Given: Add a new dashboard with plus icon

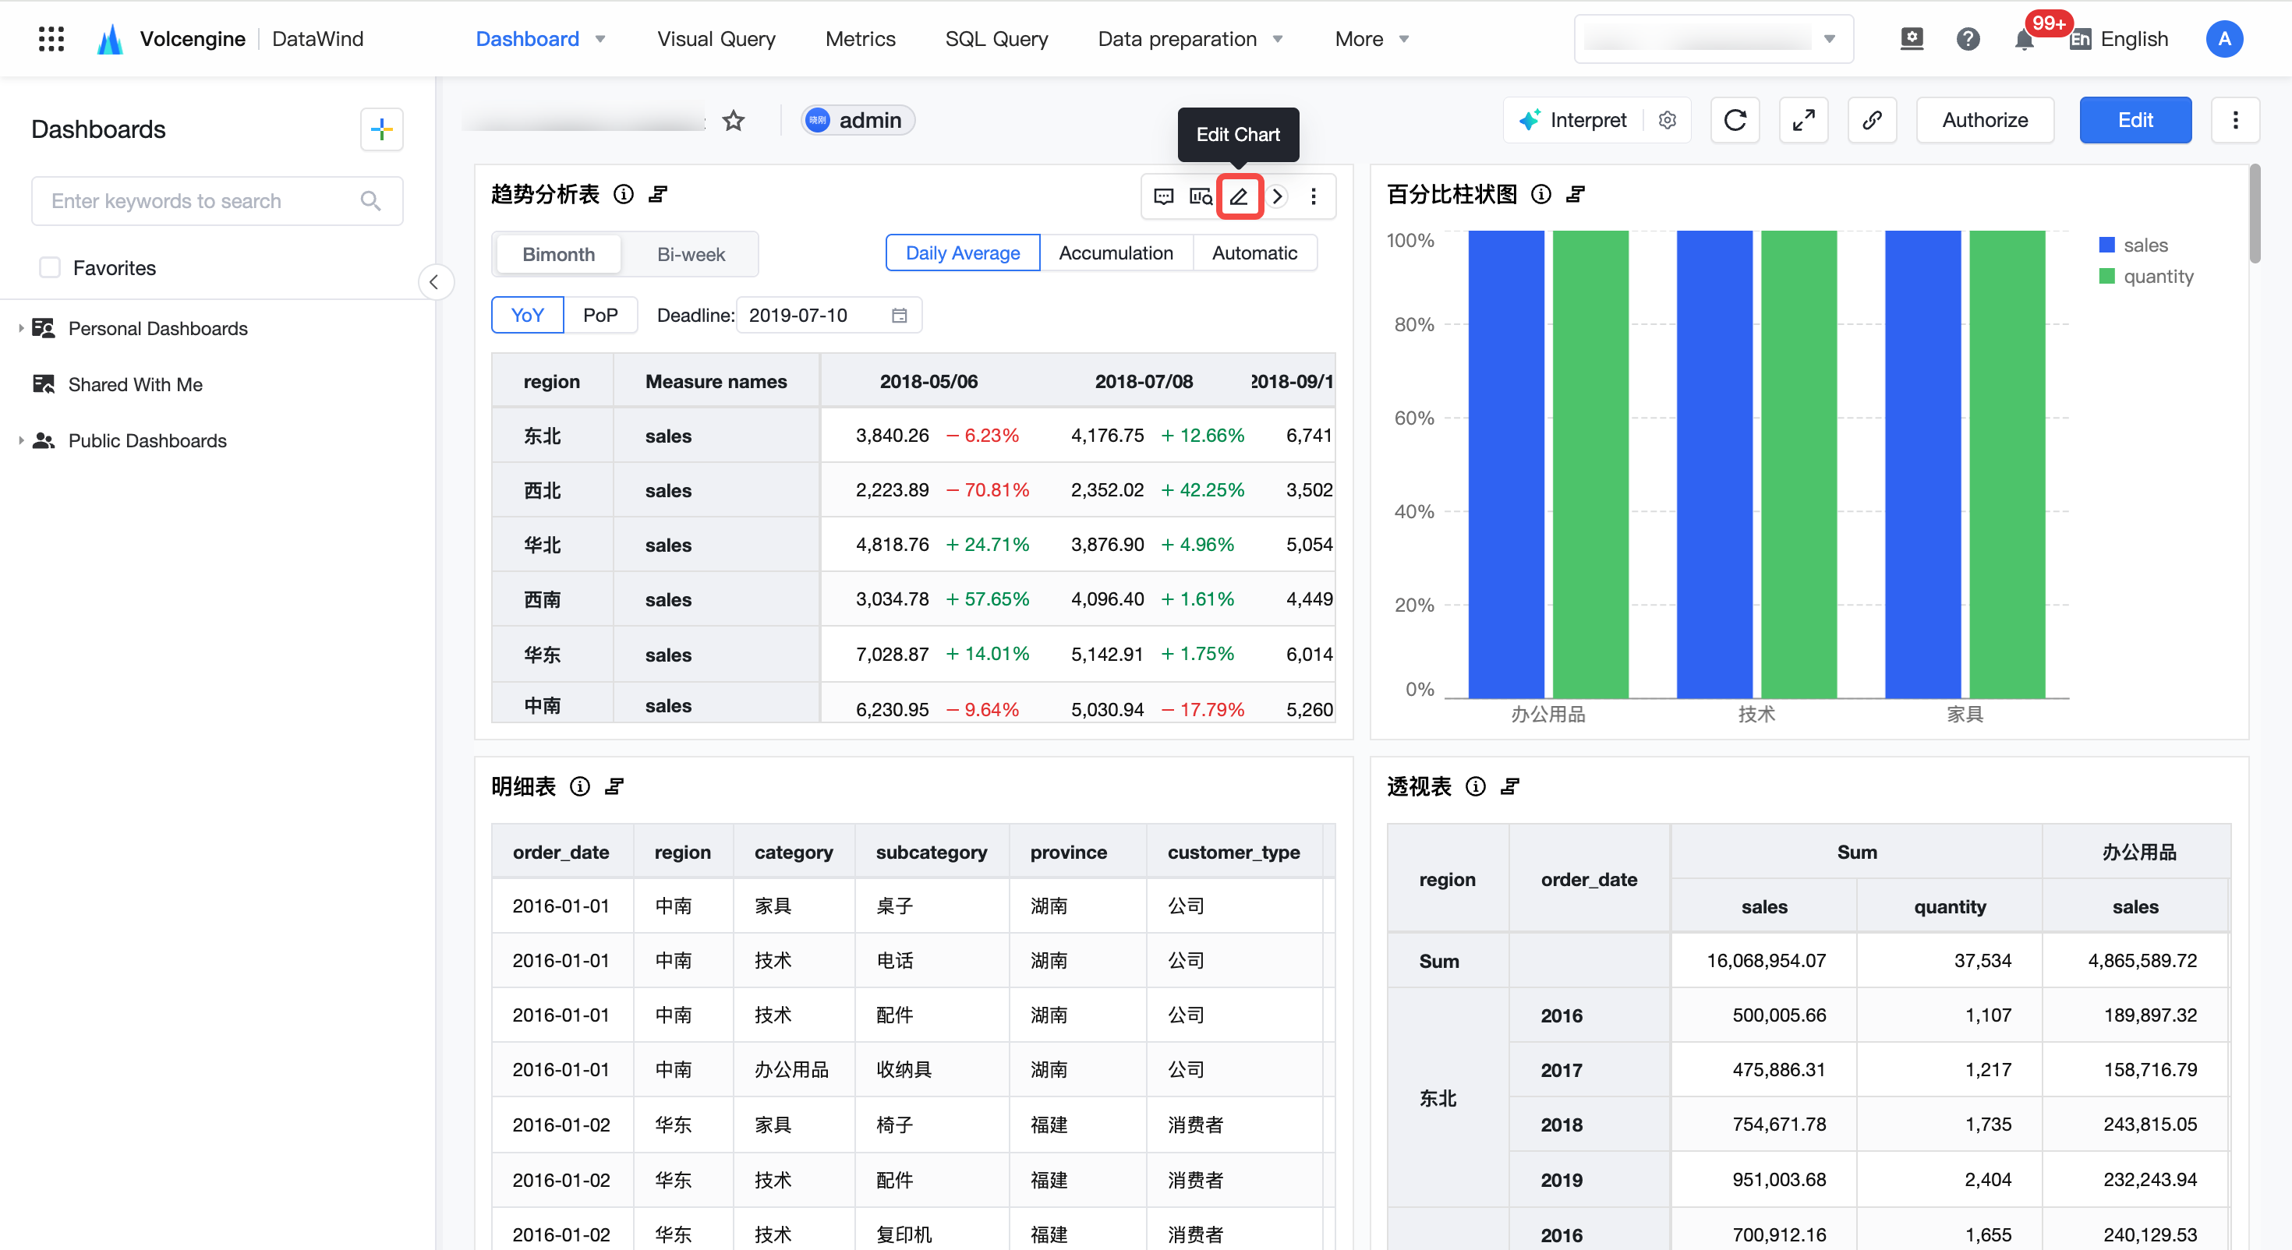Looking at the screenshot, I should click(382, 130).
